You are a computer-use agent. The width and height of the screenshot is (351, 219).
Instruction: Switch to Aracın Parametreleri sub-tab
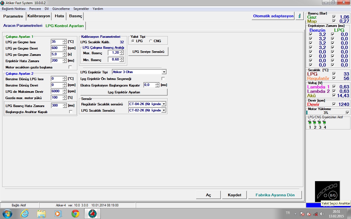[x=23, y=25]
